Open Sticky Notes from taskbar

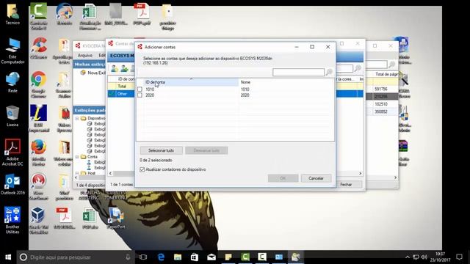tap(228, 257)
